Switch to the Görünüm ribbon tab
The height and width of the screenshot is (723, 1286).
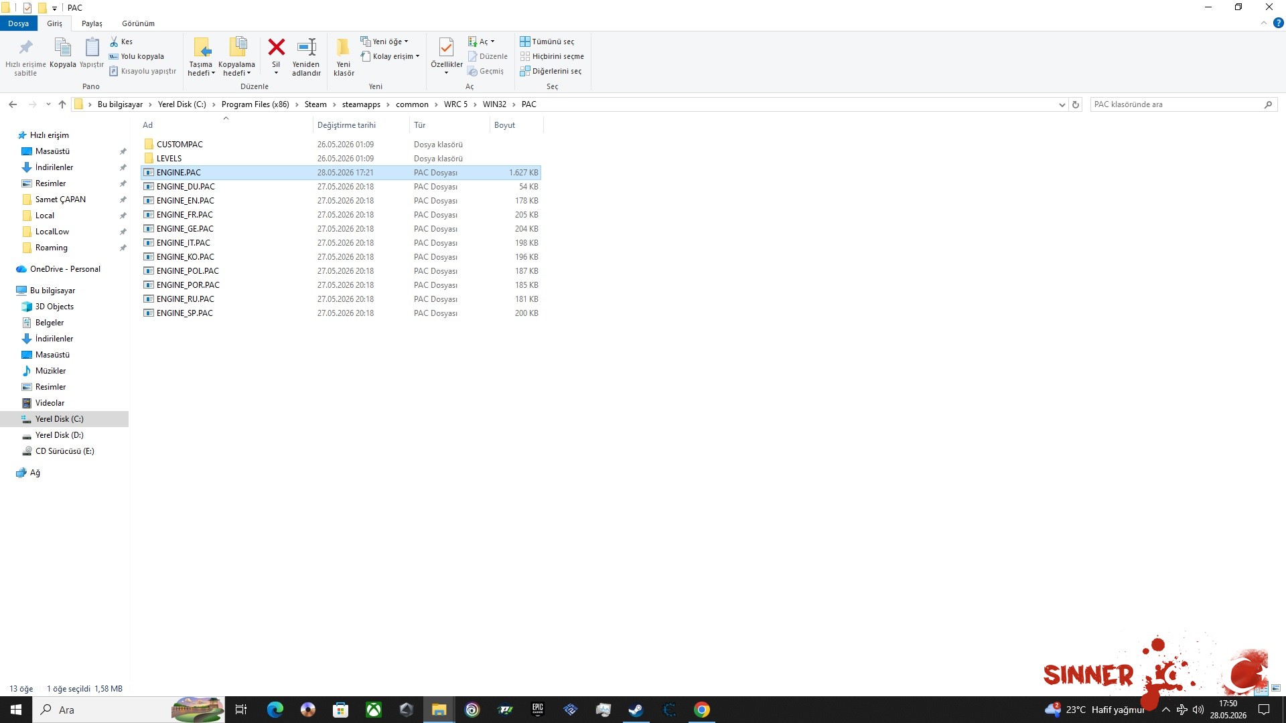[x=138, y=23]
